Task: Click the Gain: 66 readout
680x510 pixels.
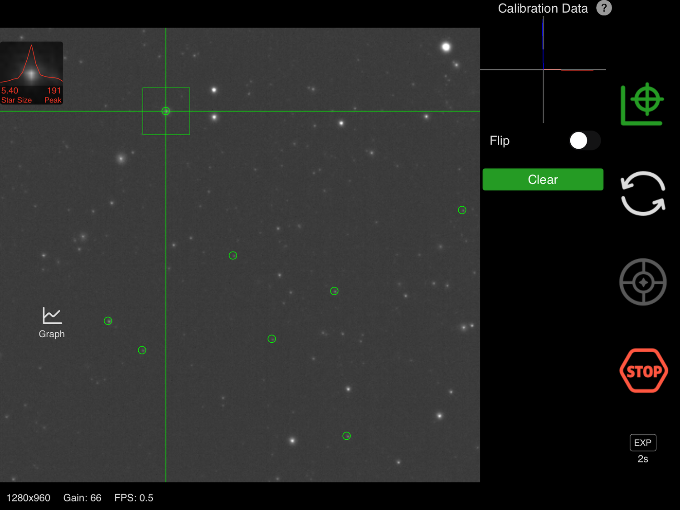Action: (82, 498)
